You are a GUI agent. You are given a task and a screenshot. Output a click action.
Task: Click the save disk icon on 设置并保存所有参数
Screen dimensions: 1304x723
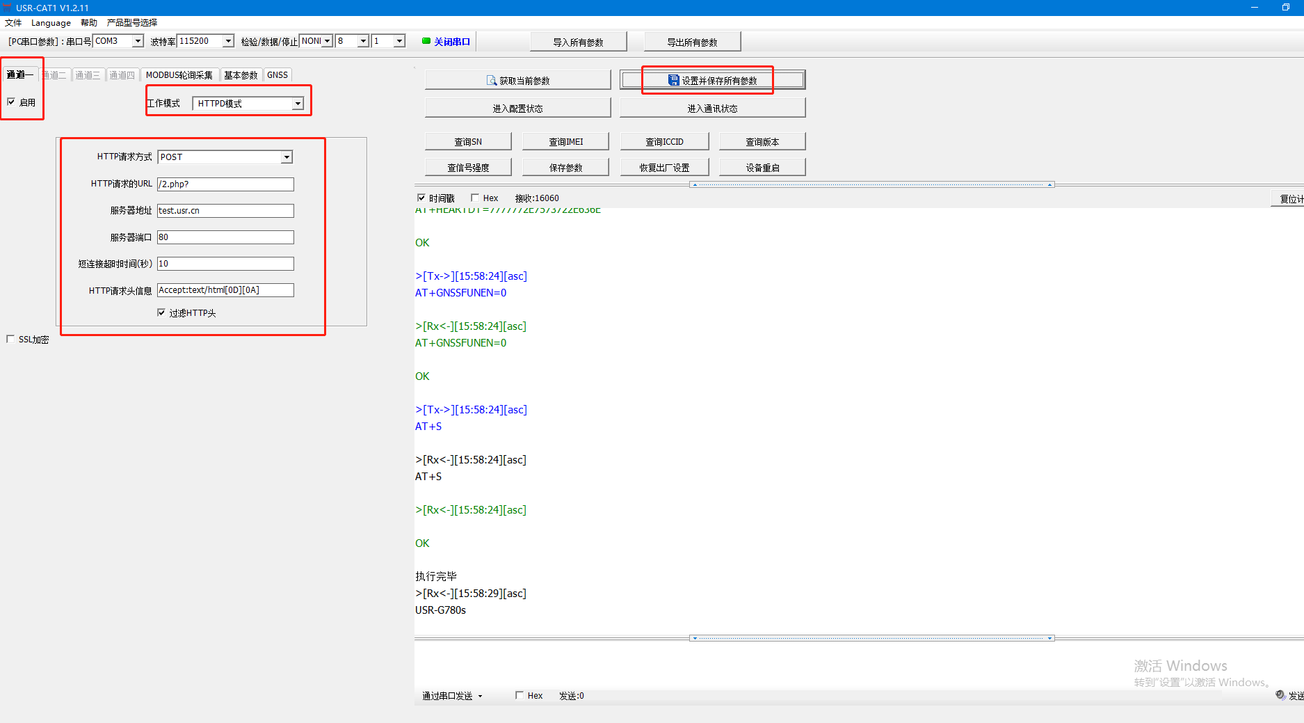pos(673,81)
